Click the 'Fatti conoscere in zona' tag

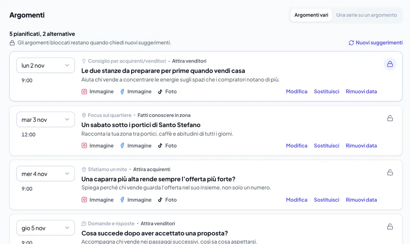[164, 116]
